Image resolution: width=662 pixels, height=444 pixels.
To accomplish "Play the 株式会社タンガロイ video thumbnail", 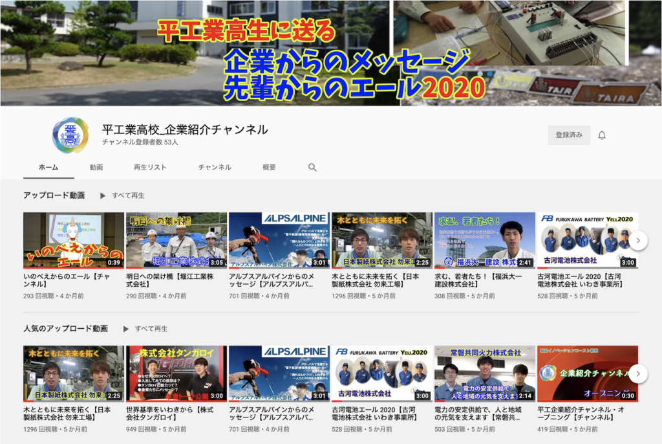I will [x=176, y=374].
